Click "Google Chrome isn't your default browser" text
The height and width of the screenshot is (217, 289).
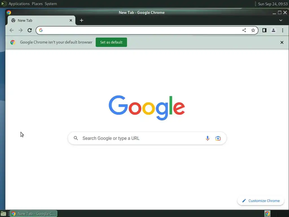pos(56,42)
